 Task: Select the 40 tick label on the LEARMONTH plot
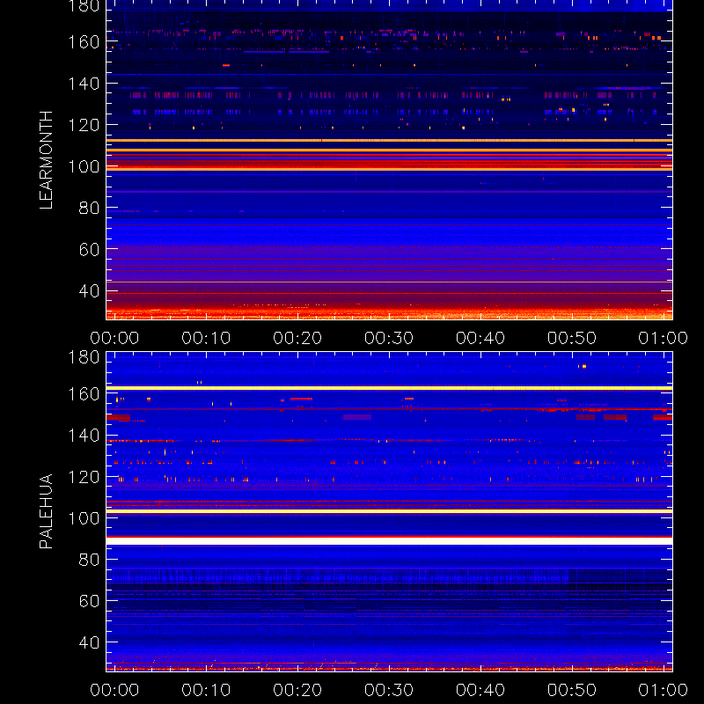pos(89,291)
